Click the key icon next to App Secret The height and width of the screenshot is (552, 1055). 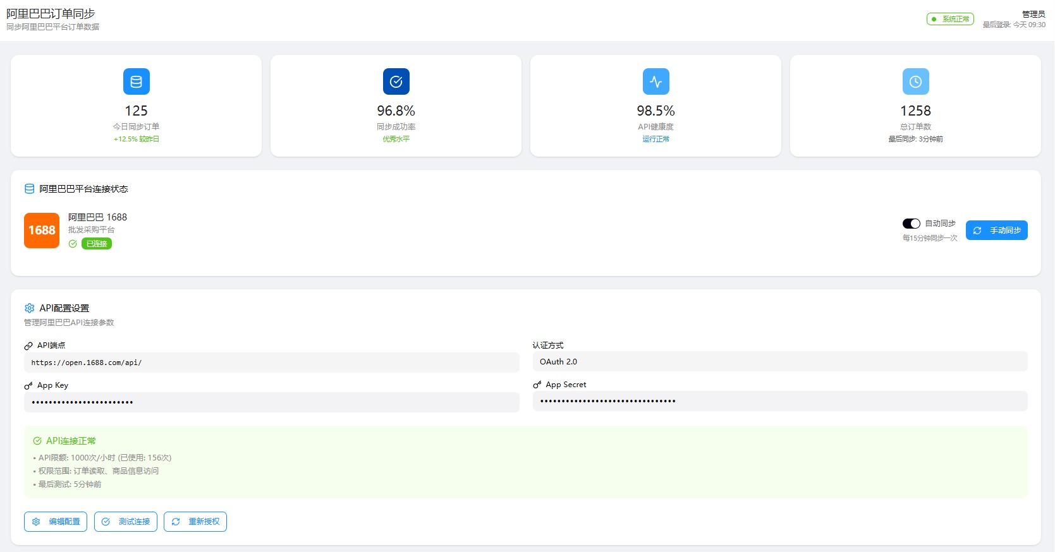[537, 385]
